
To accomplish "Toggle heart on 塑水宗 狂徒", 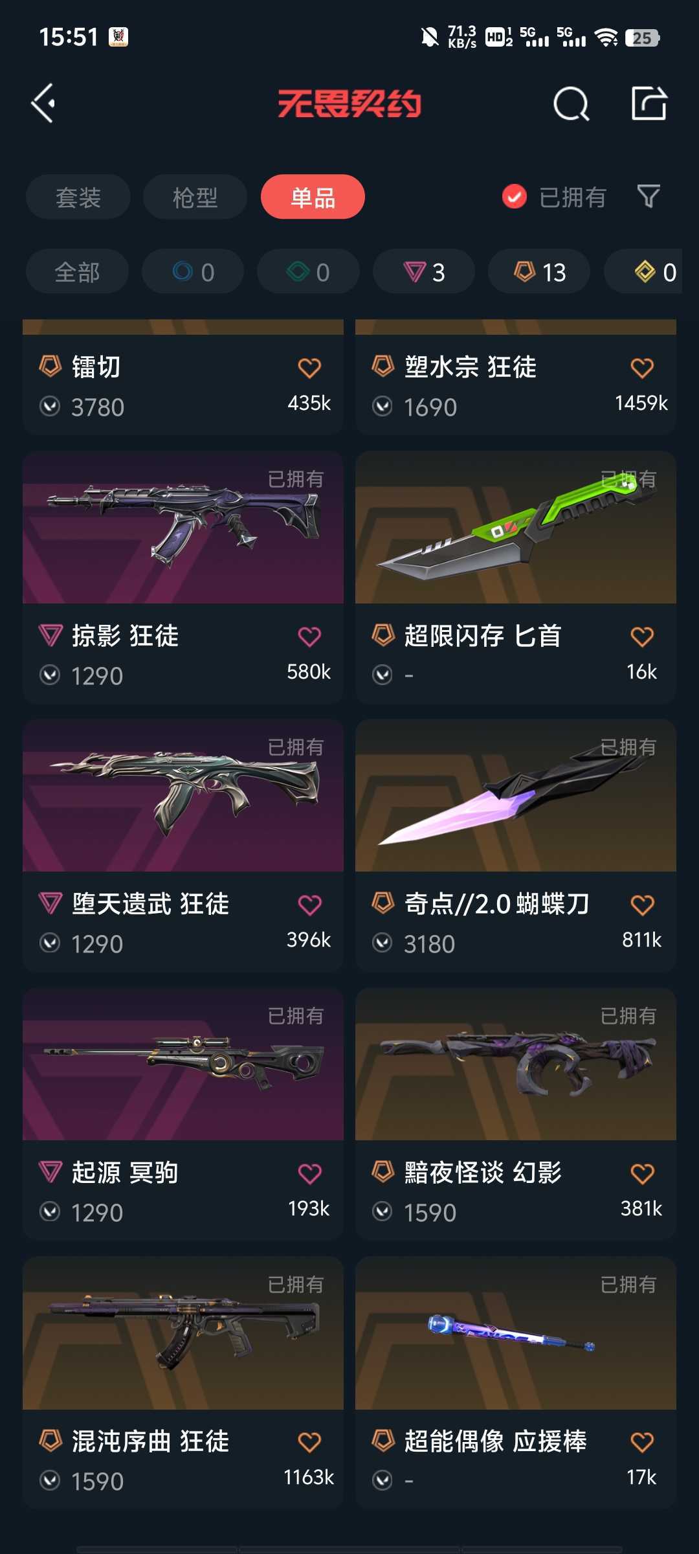I will [x=642, y=368].
